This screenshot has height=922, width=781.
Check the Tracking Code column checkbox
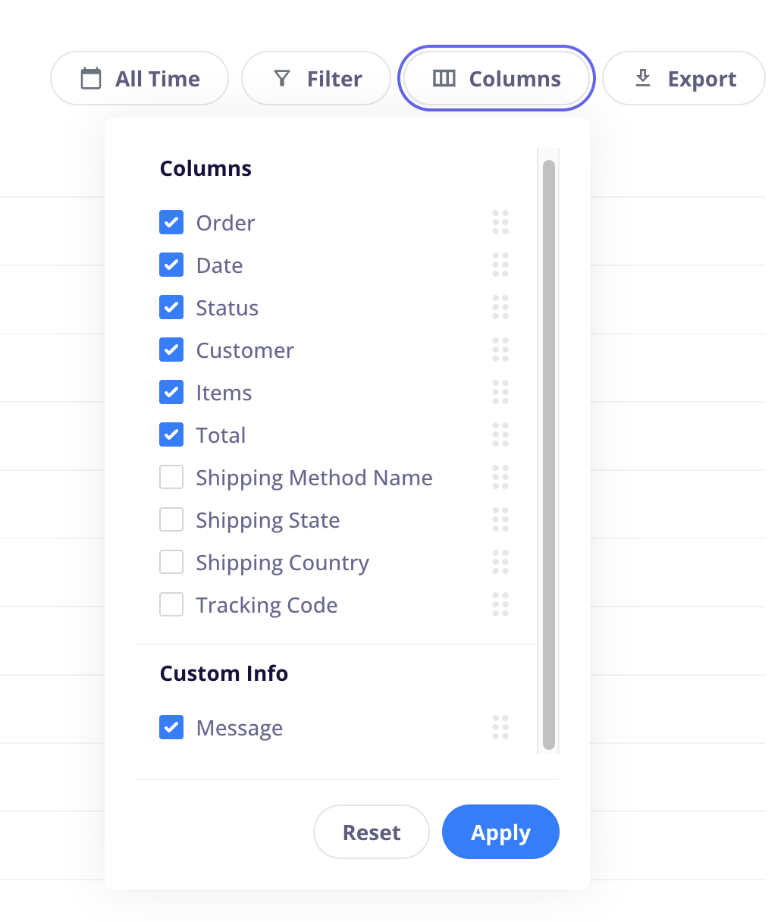pyautogui.click(x=171, y=604)
